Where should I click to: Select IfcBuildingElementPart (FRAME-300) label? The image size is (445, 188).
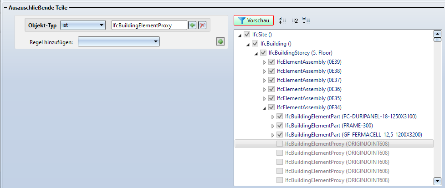click(x=329, y=126)
